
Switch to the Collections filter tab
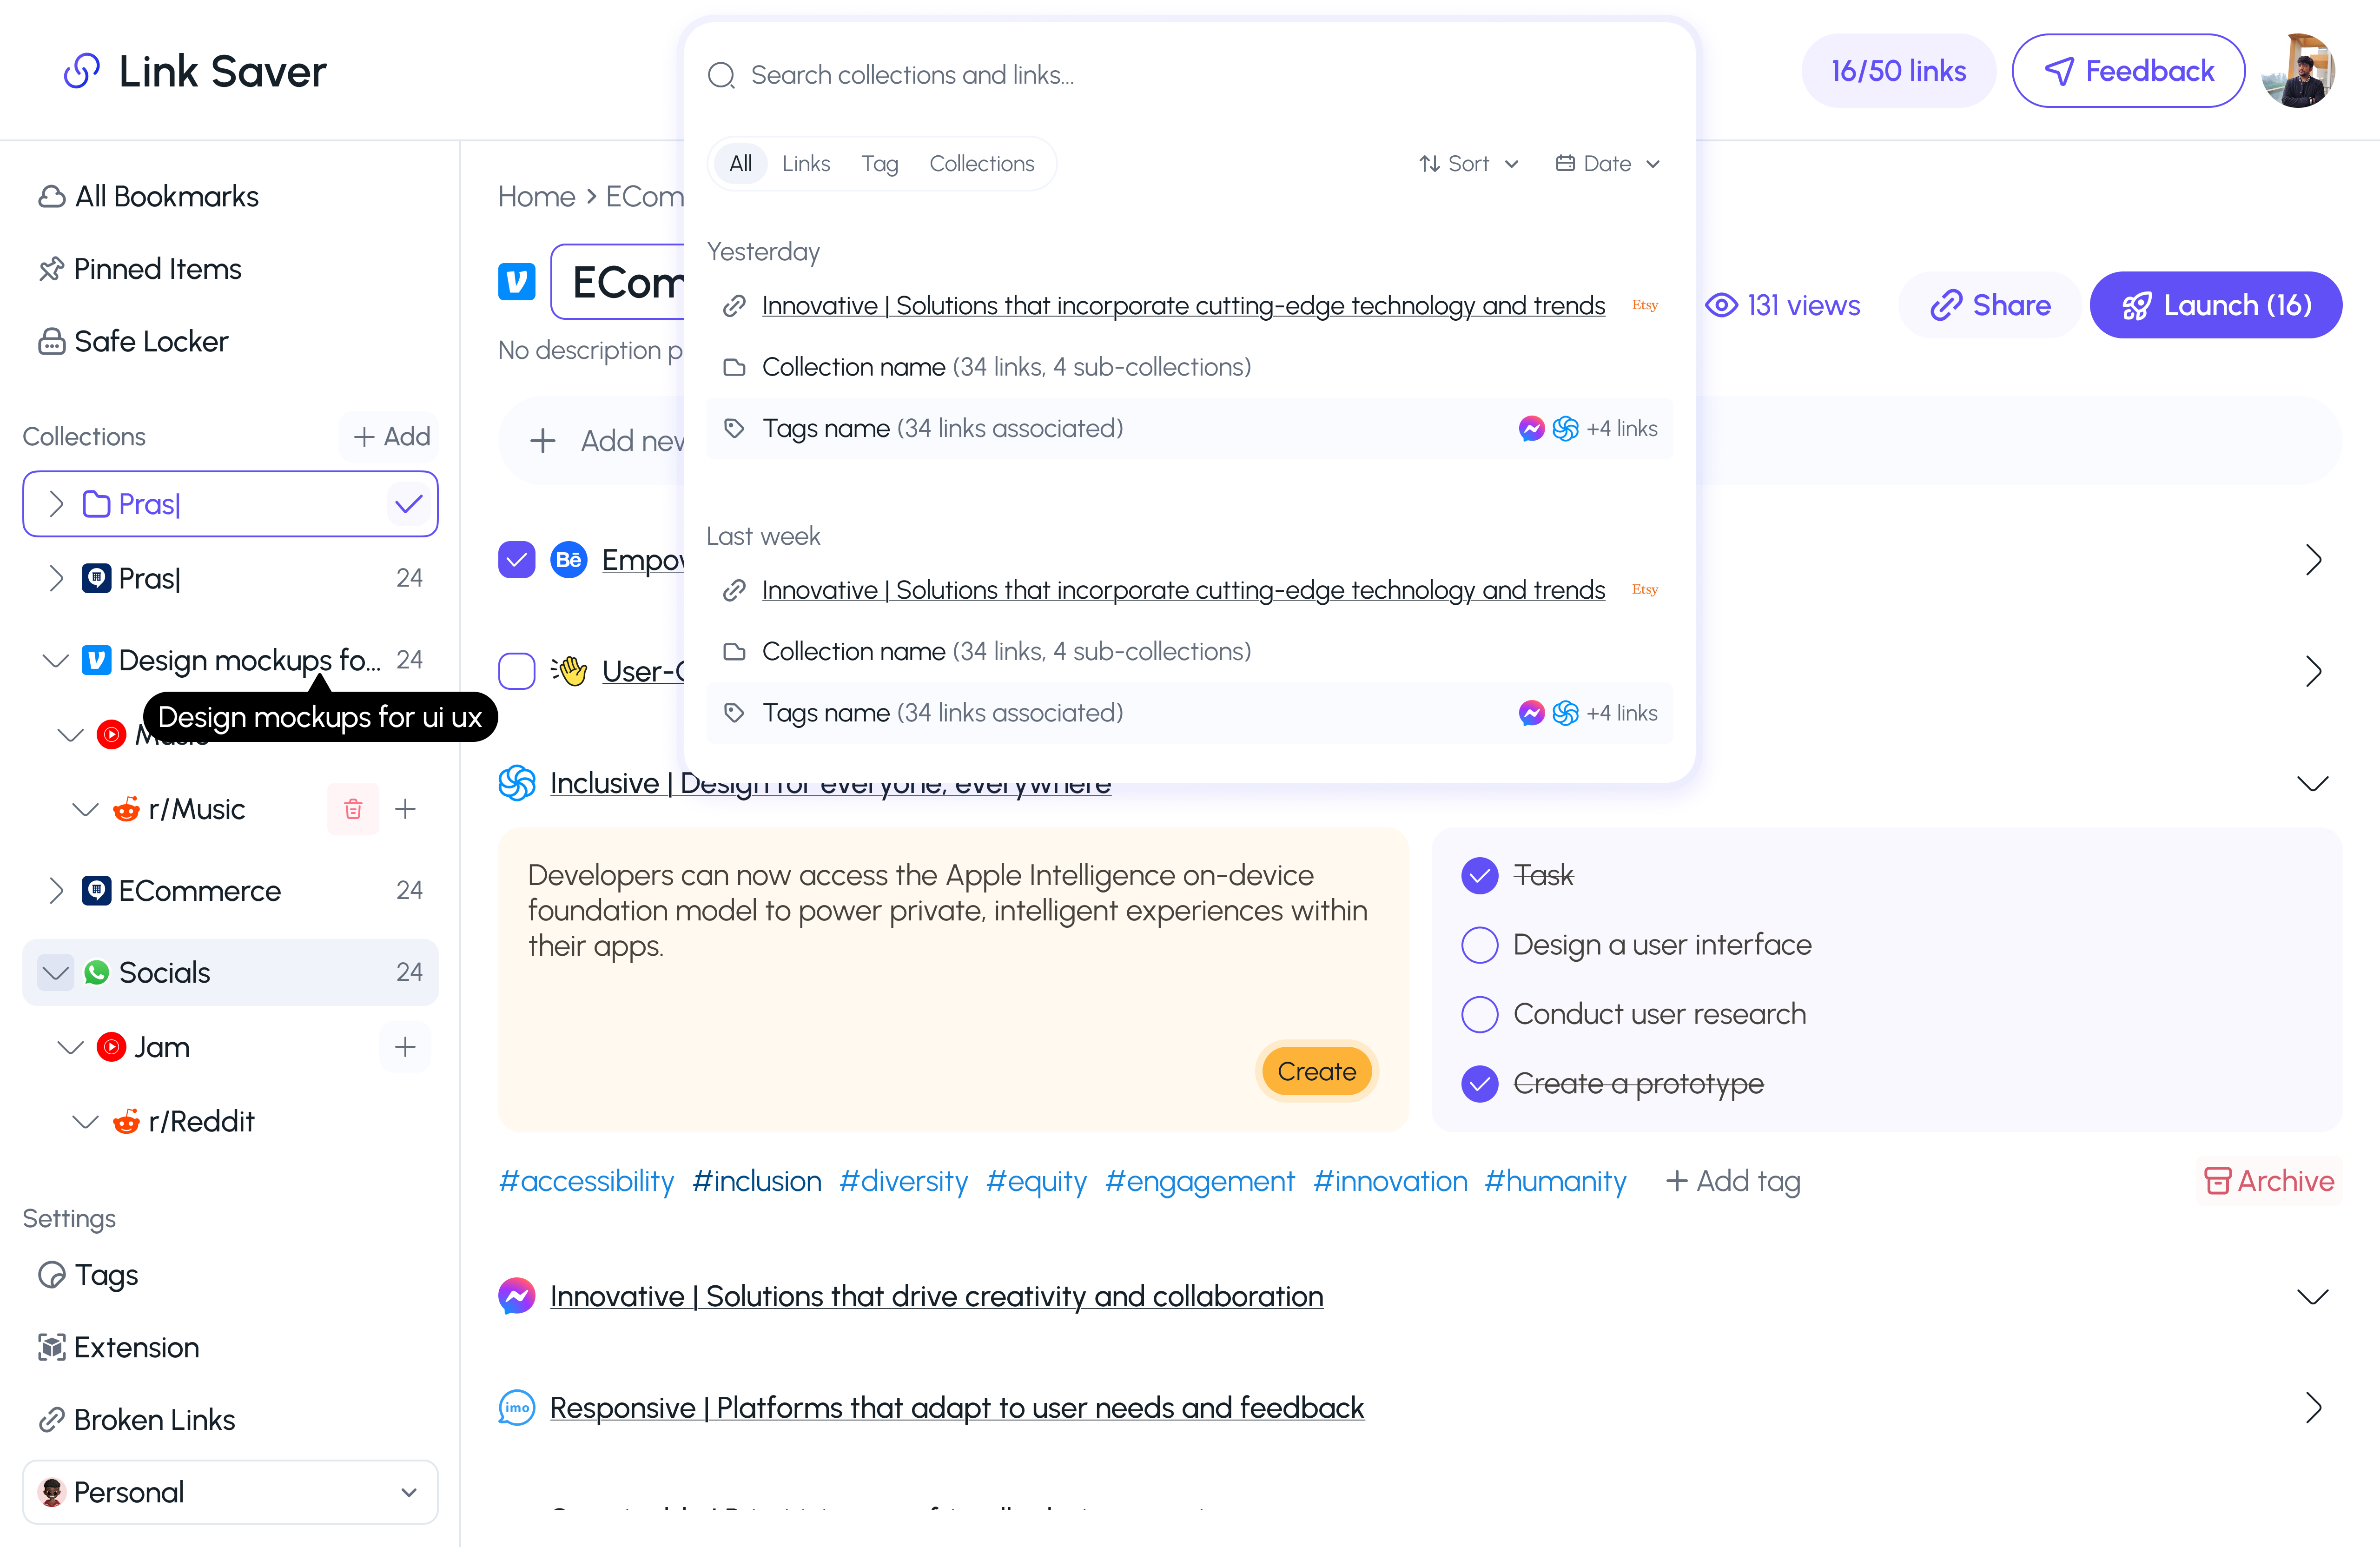[x=982, y=163]
